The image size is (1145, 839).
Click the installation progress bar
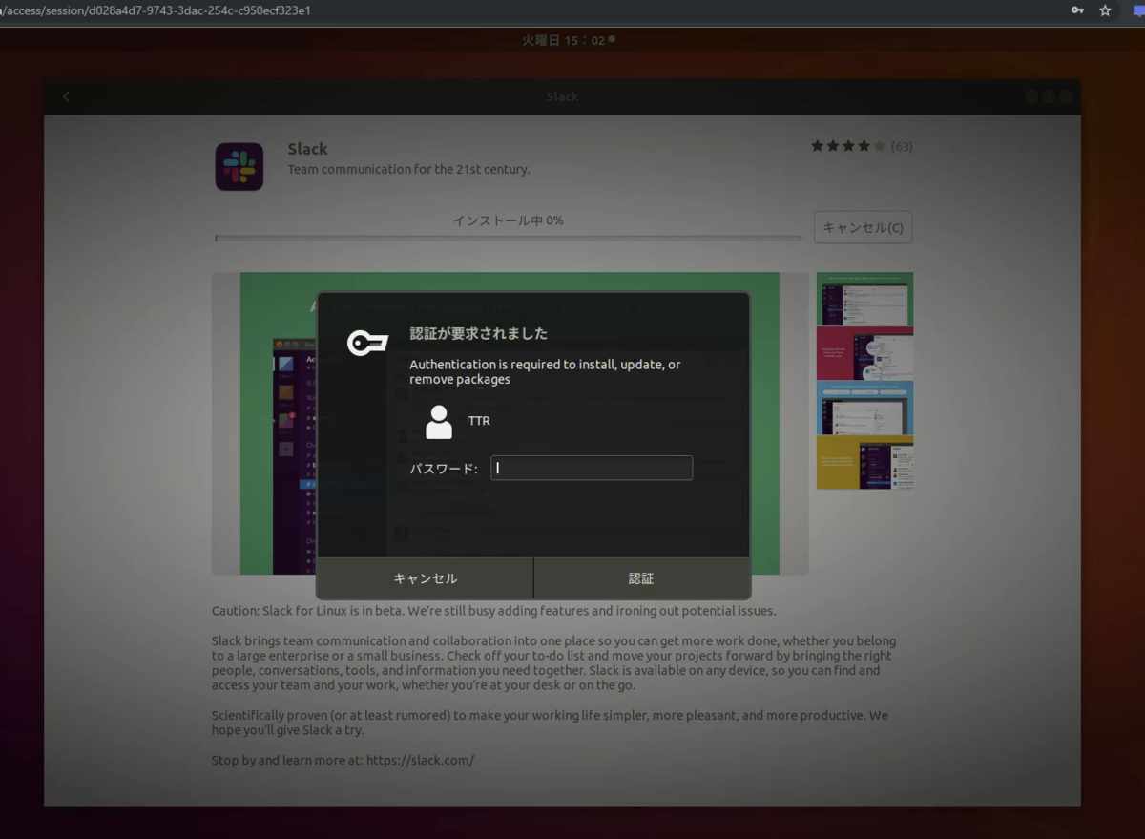click(x=509, y=236)
